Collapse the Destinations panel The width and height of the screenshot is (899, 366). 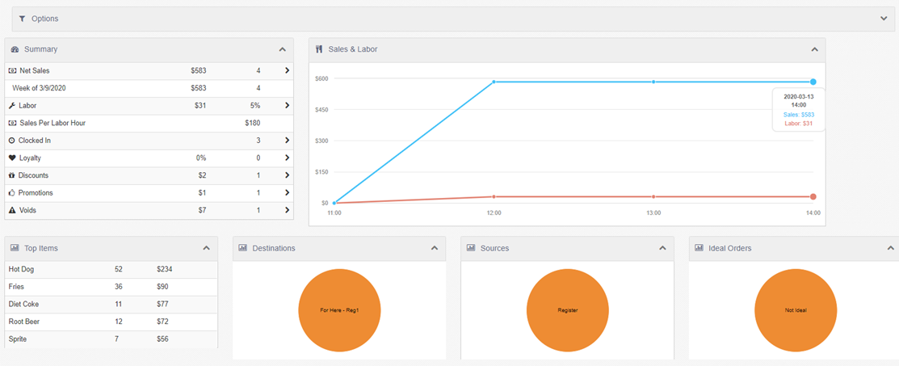435,248
